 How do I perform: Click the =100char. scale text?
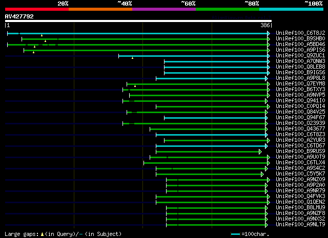coord(255,234)
